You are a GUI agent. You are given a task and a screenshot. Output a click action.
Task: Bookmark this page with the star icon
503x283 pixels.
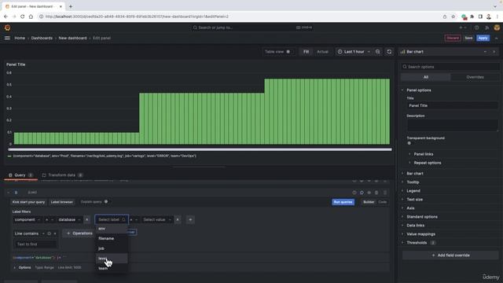453,17
